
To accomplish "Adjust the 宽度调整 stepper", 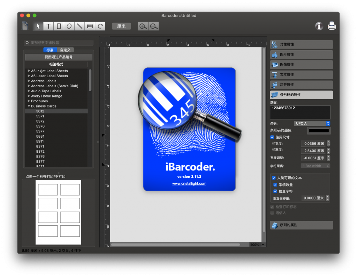I will pos(328,158).
